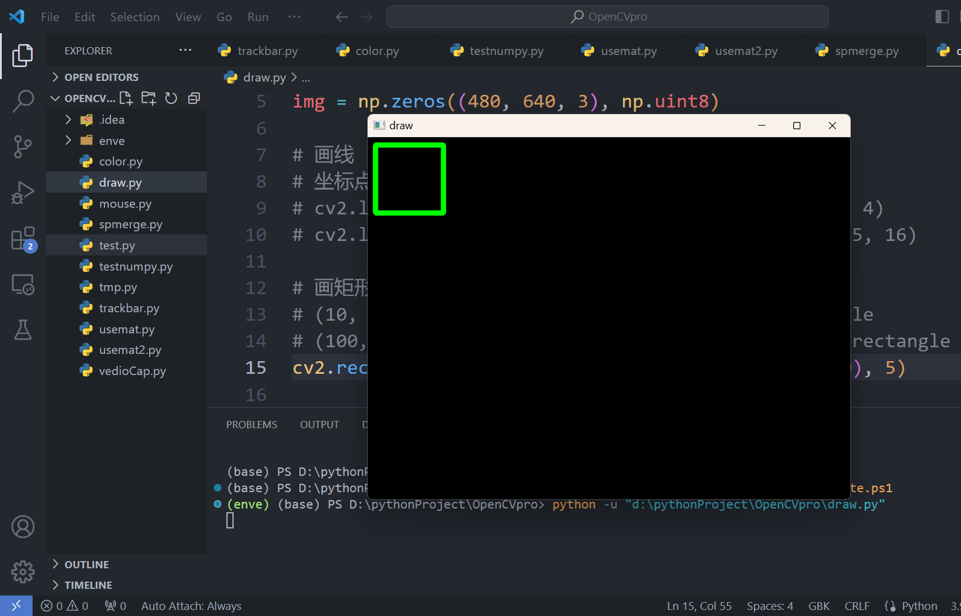961x616 pixels.
Task: Select Python language mode in status bar
Action: pyautogui.click(x=919, y=606)
